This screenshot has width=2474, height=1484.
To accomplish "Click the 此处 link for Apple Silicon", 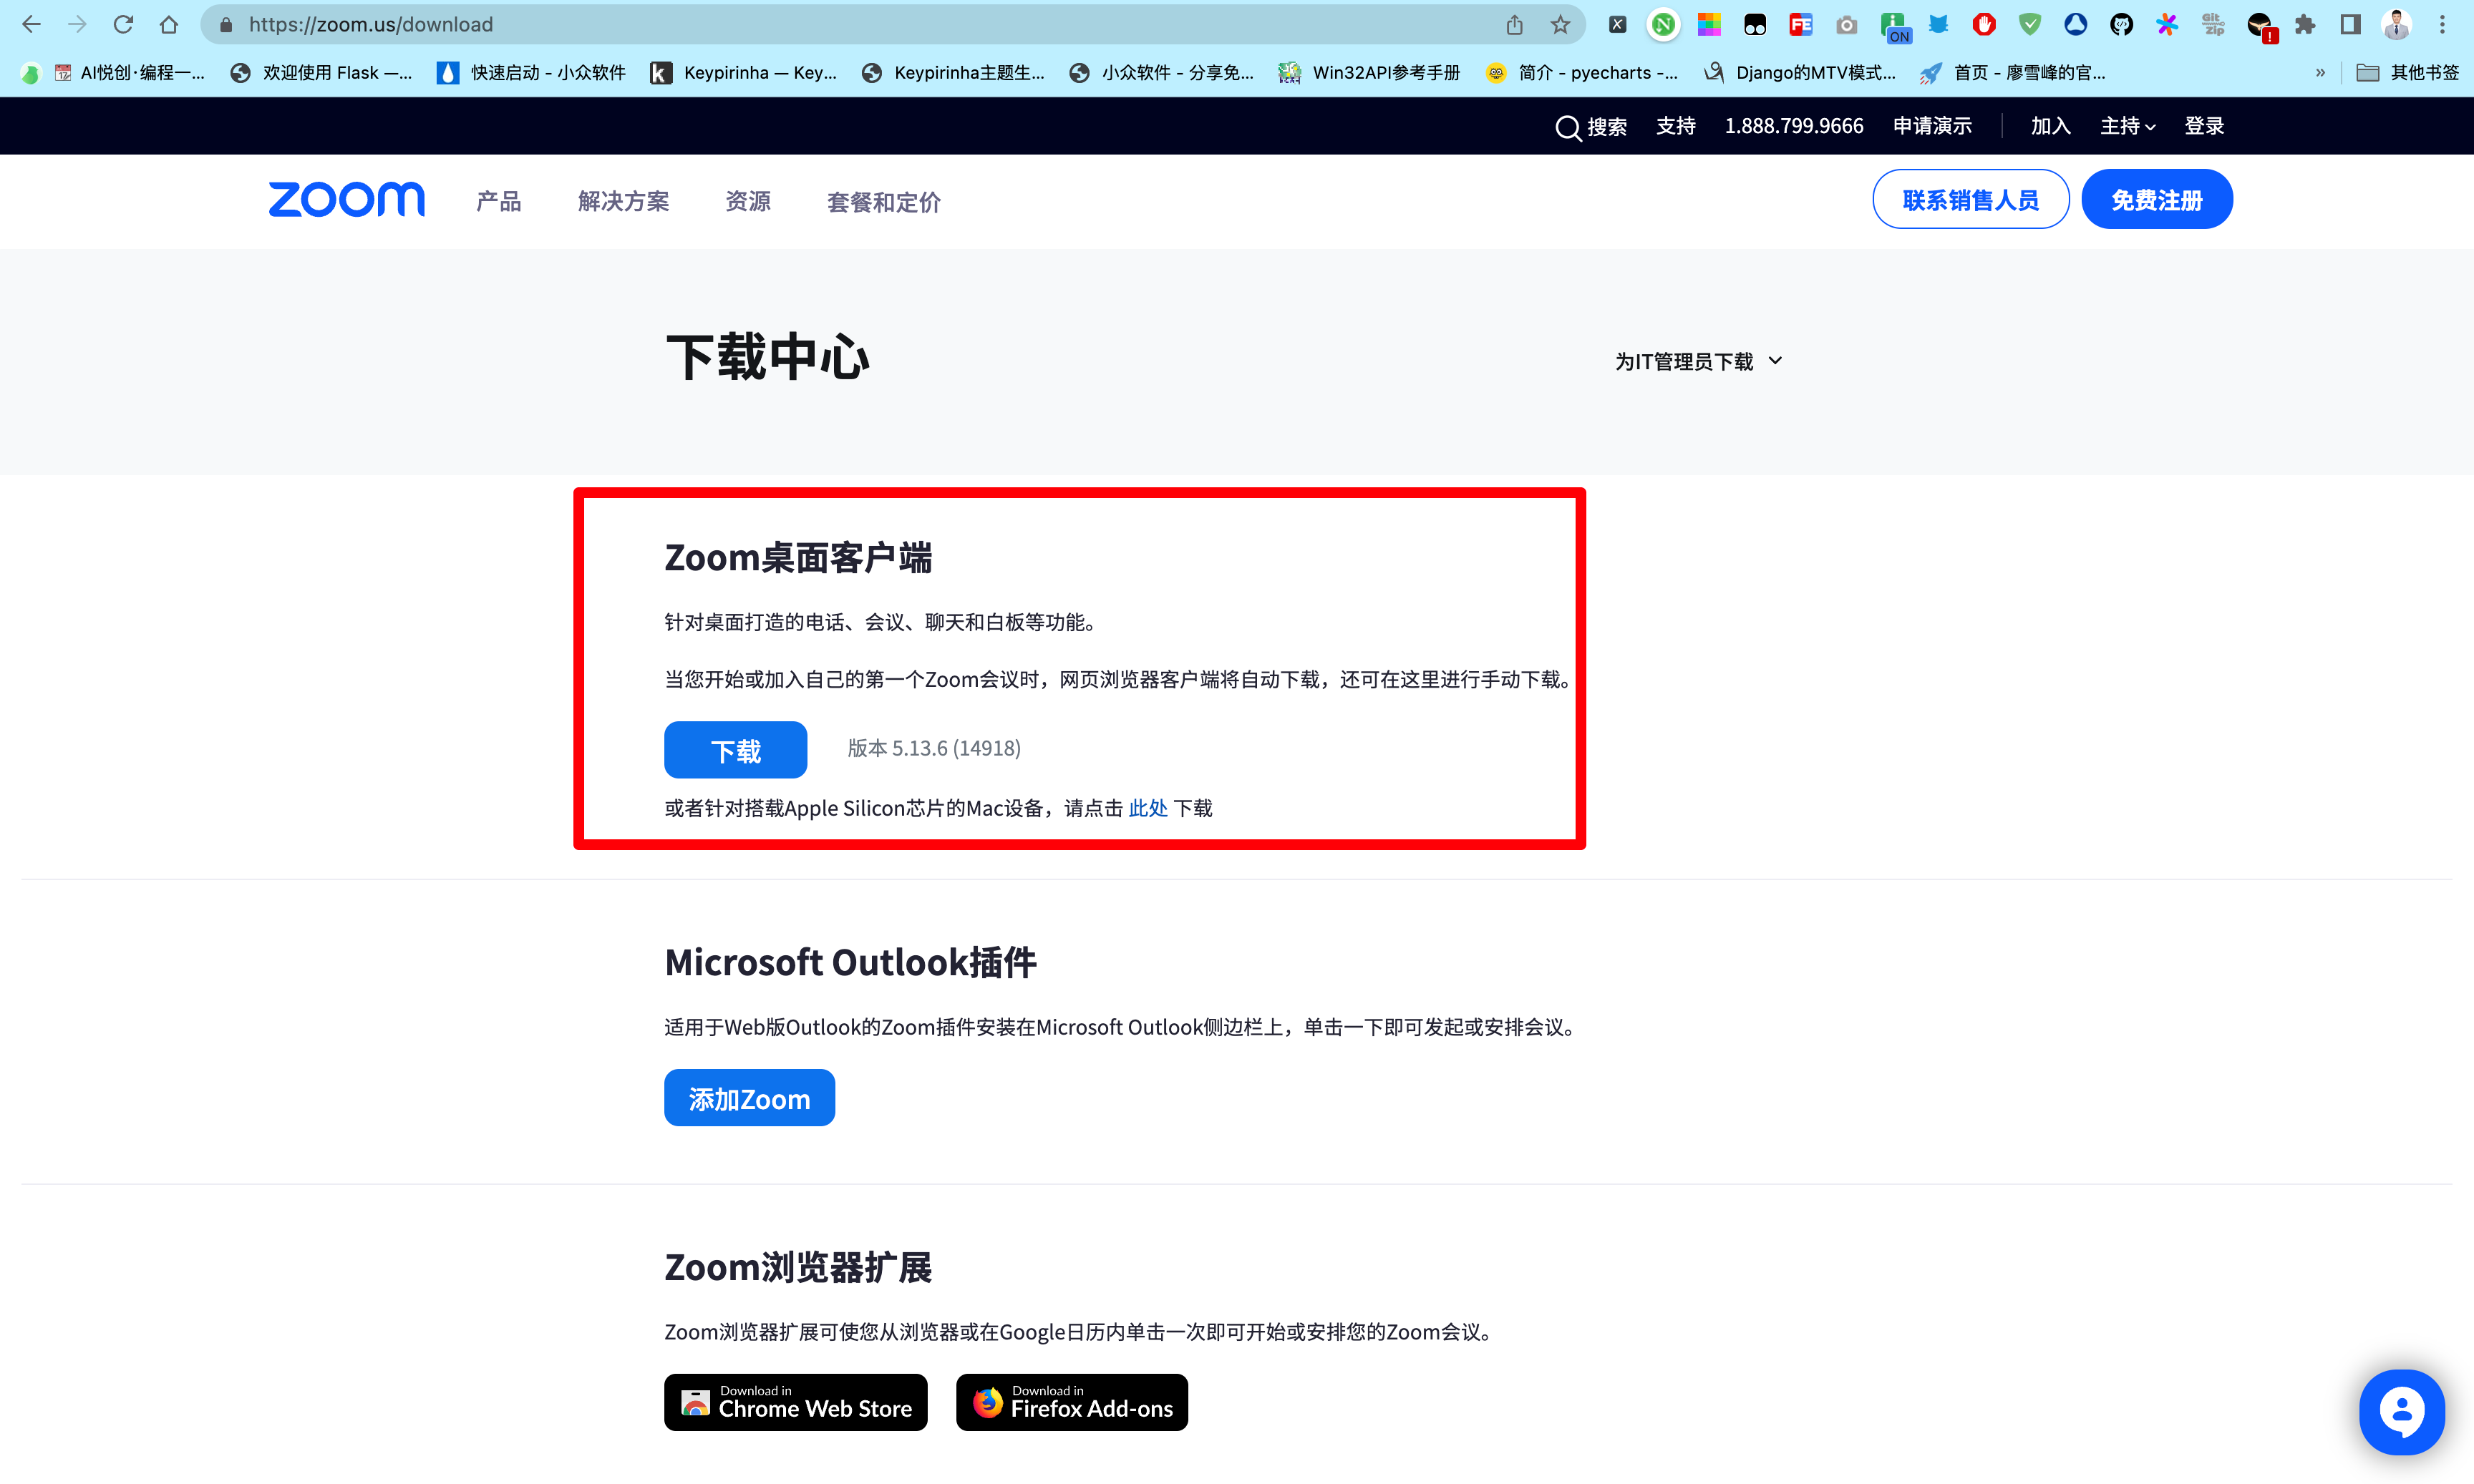I will [1148, 808].
